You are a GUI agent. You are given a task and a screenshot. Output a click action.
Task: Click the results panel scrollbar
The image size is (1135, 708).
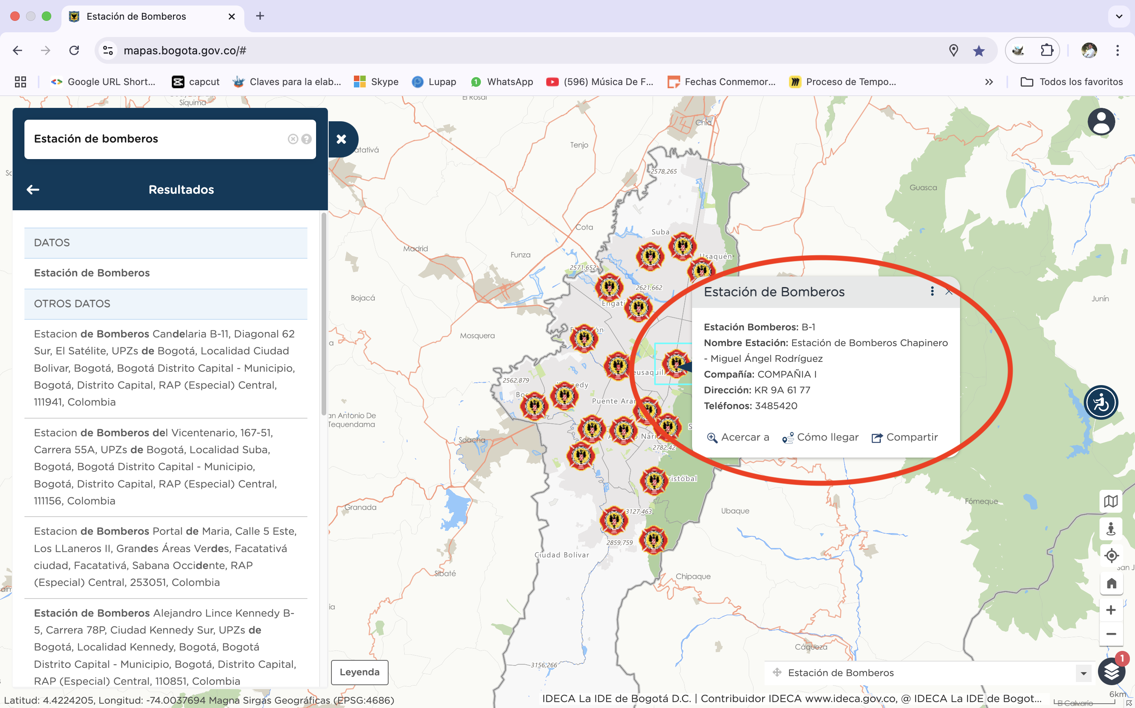[x=323, y=314]
